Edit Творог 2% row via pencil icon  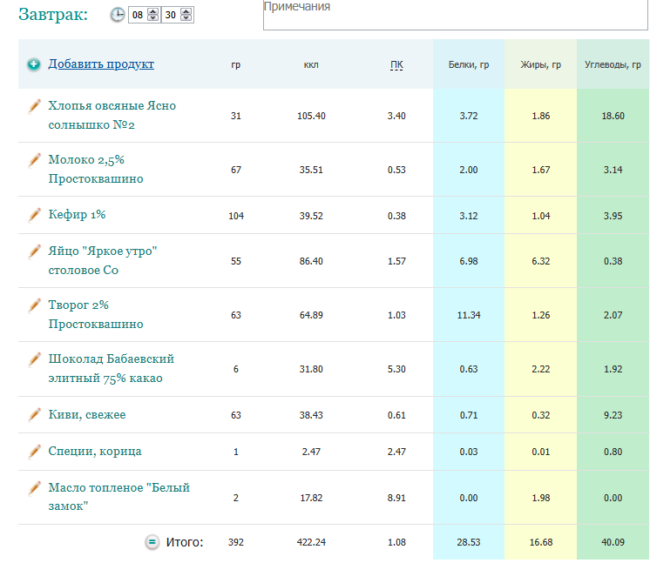34,305
